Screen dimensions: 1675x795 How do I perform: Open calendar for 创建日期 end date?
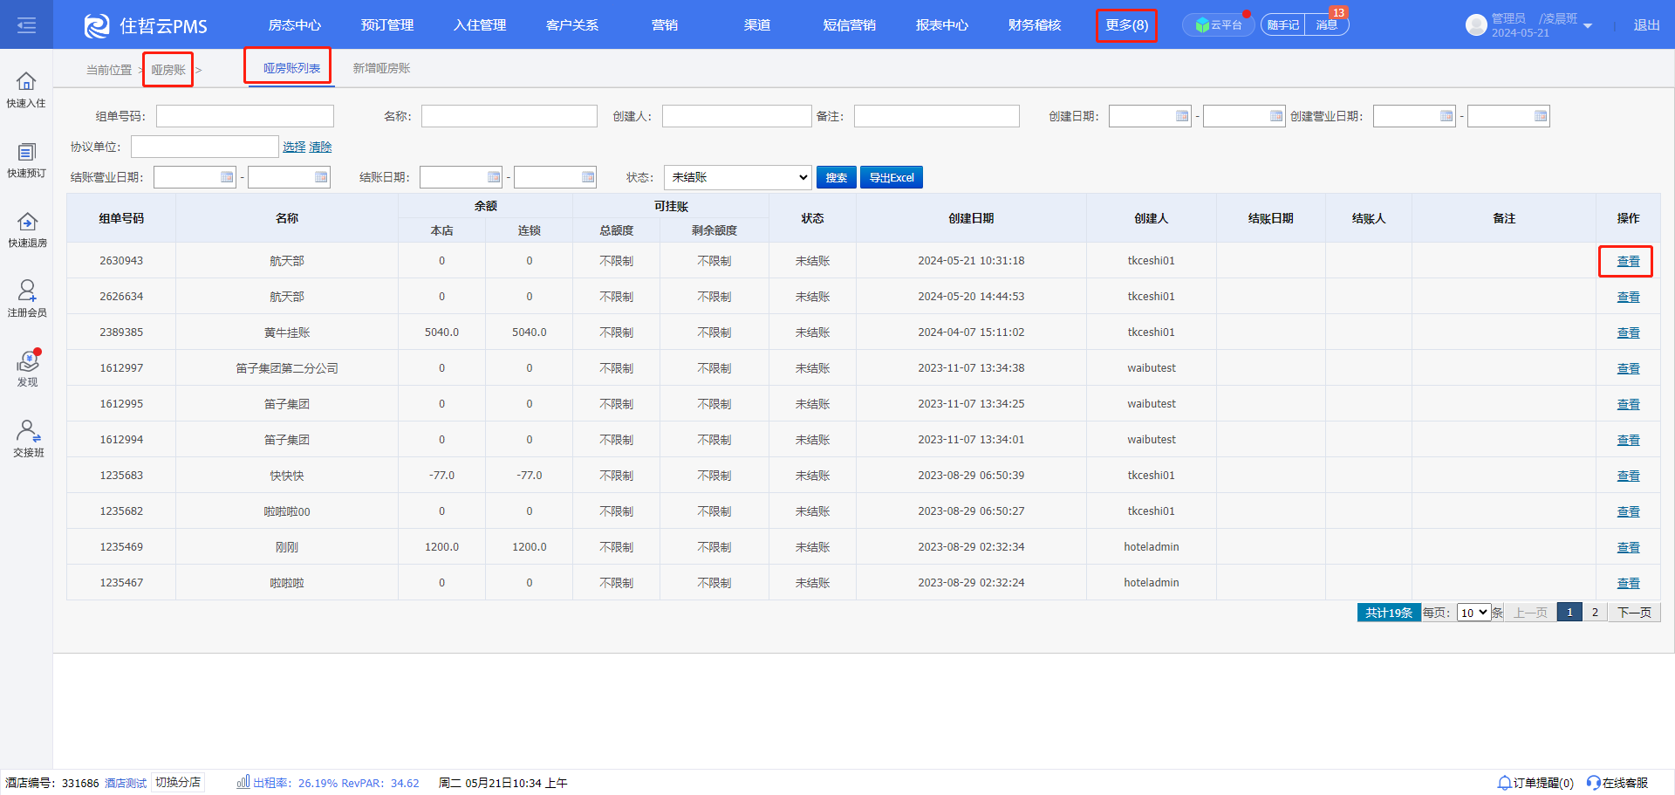pyautogui.click(x=1276, y=116)
